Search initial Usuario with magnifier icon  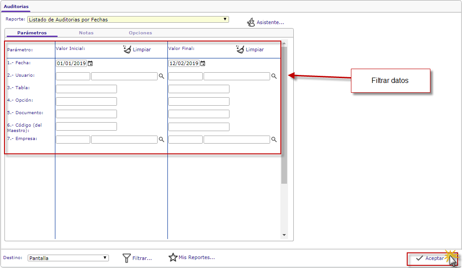coord(162,76)
